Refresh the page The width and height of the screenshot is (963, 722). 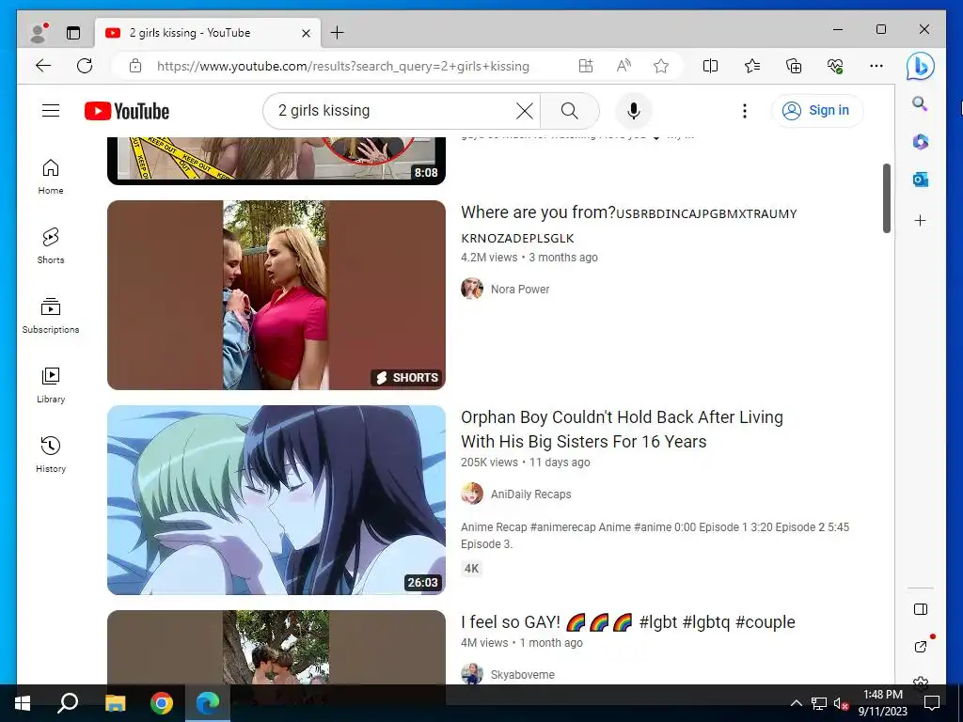pyautogui.click(x=85, y=66)
